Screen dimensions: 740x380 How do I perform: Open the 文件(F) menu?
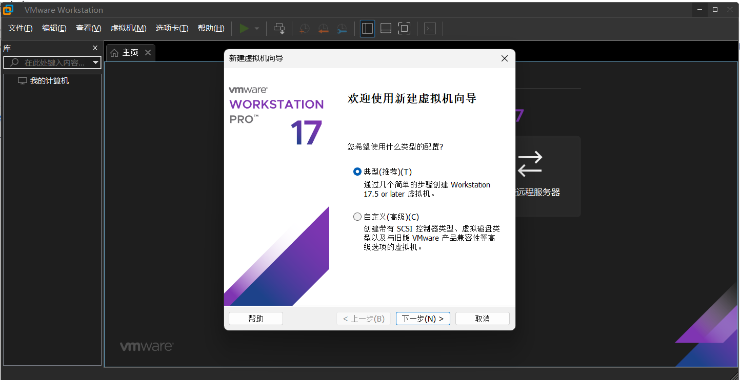tap(21, 28)
